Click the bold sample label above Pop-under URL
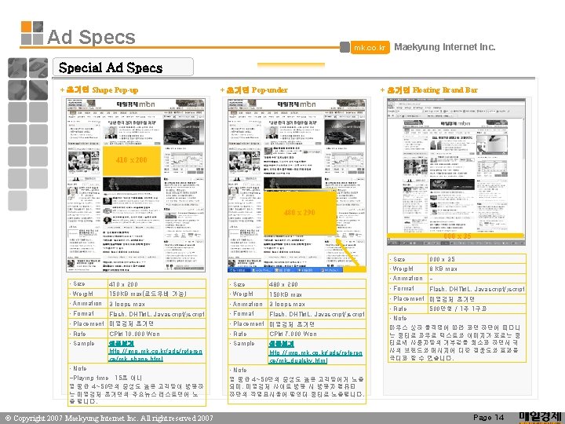Viewport: 565px width, 424px height. pos(282,344)
